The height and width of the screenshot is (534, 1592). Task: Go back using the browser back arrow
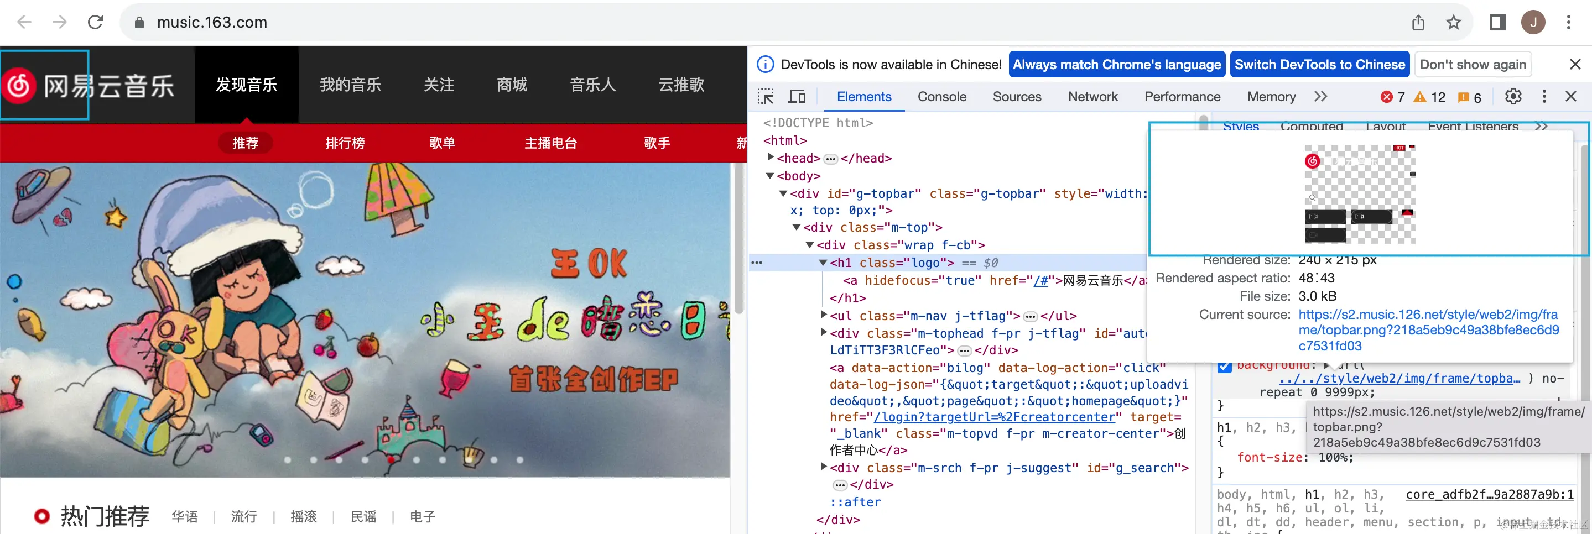(x=24, y=22)
